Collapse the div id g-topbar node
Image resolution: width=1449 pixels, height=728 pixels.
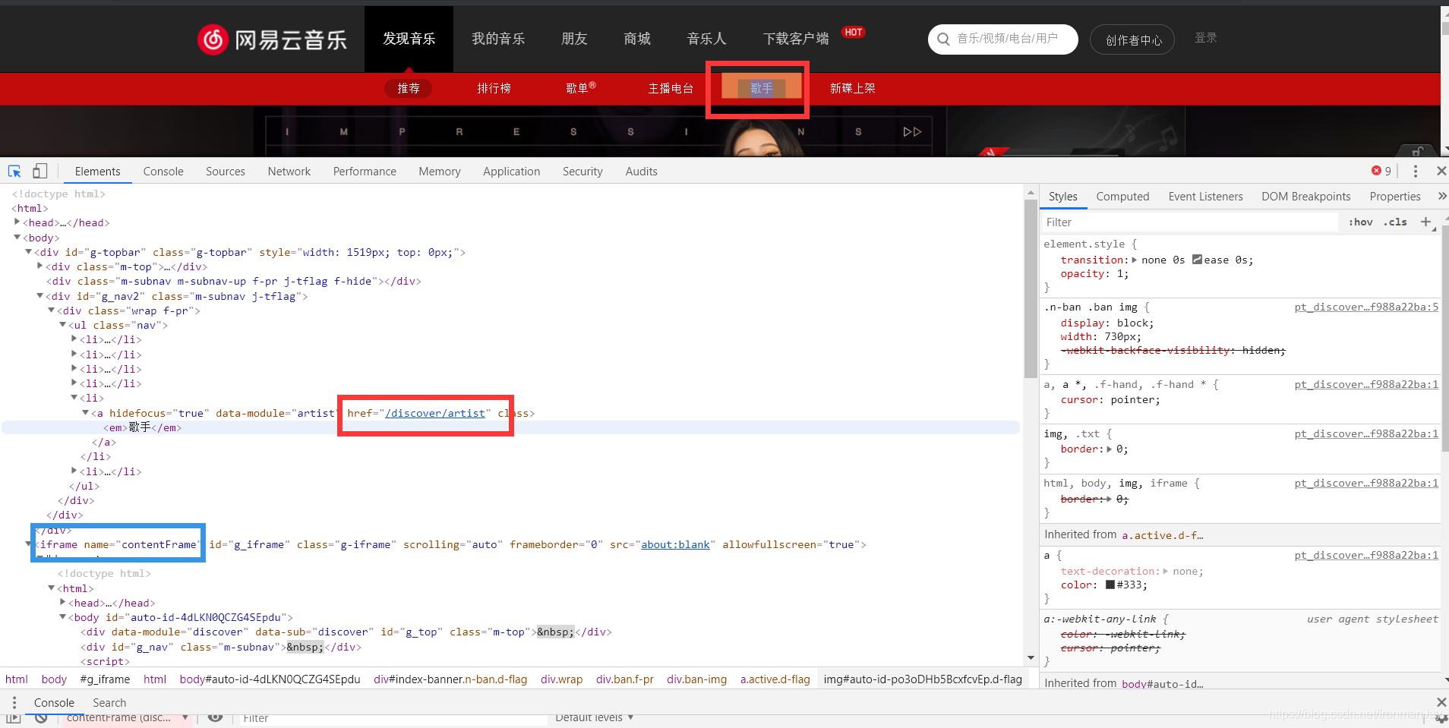[x=29, y=252]
